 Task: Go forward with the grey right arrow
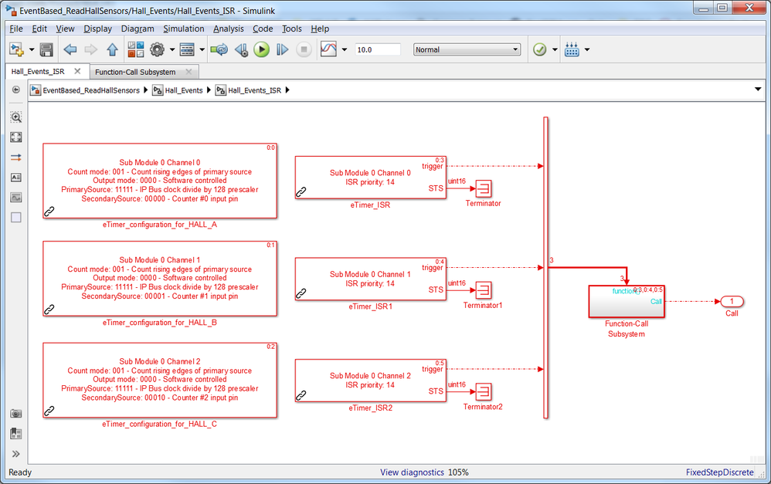pyautogui.click(x=91, y=49)
